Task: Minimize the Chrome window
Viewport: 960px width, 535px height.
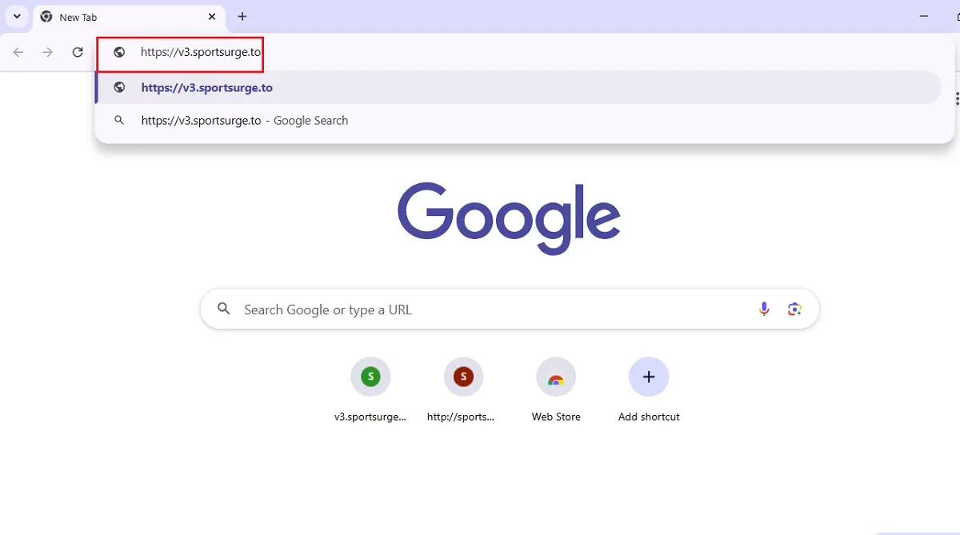Action: pos(924,17)
